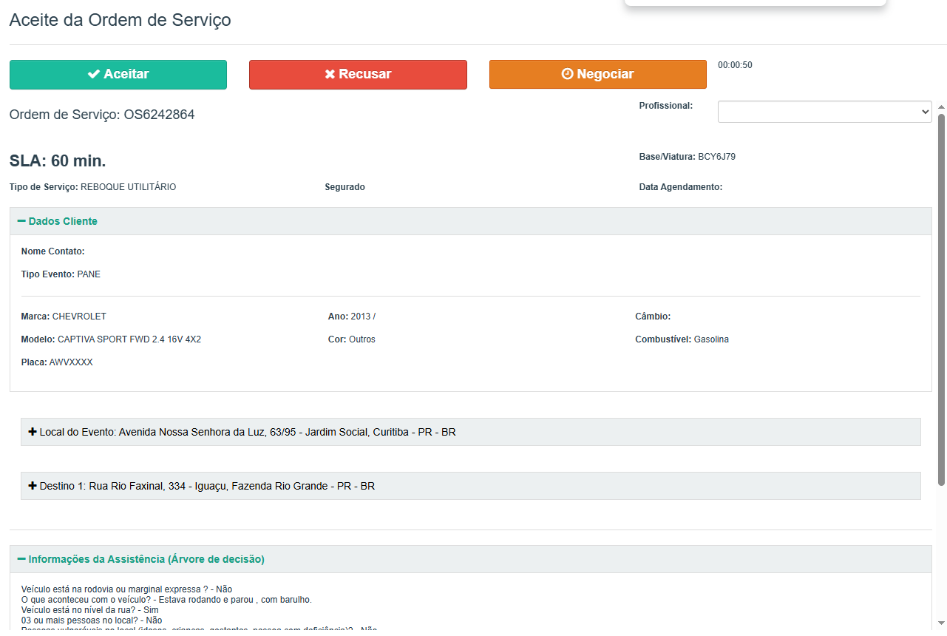Click the X icon on Recusar
The width and height of the screenshot is (947, 636).
[330, 75]
